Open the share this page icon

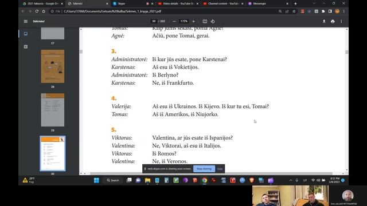(x=287, y=11)
